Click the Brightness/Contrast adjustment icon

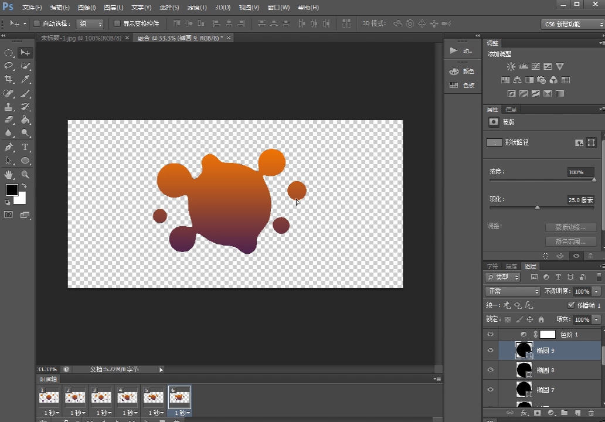point(511,67)
